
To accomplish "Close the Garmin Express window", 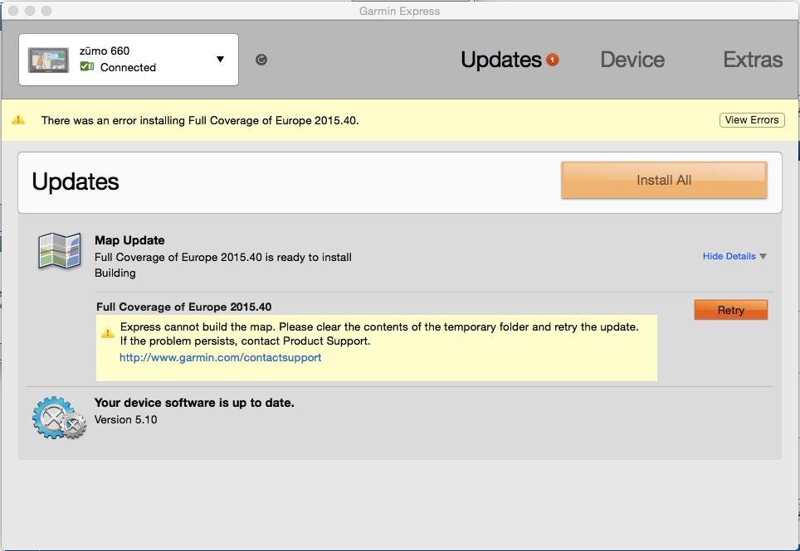I will 12,11.
